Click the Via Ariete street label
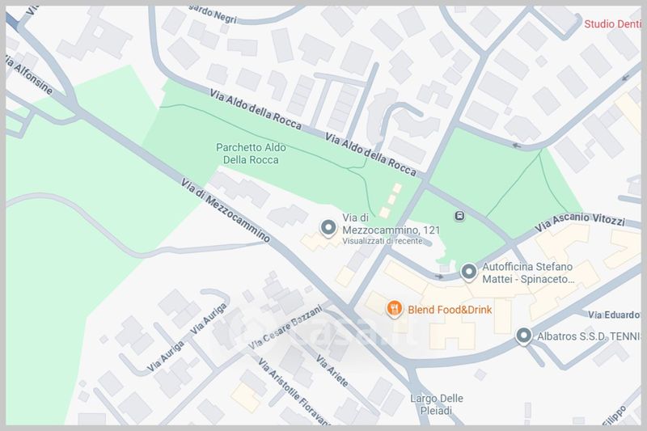The height and width of the screenshot is (431, 647). (332, 370)
